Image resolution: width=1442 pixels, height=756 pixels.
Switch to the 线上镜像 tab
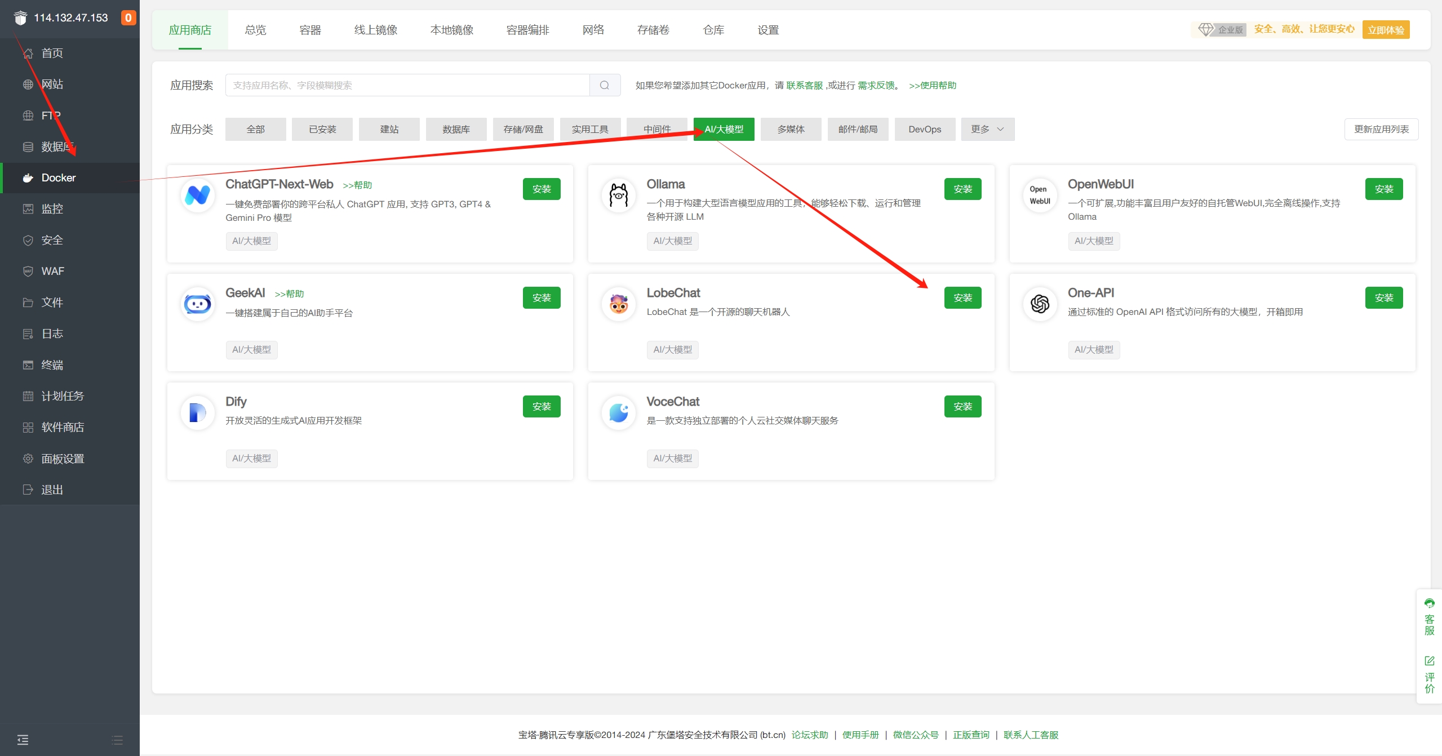tap(376, 30)
